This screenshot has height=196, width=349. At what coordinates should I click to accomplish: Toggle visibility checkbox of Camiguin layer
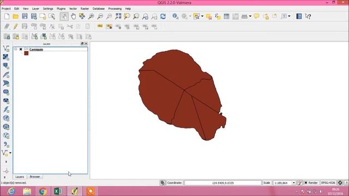21,49
